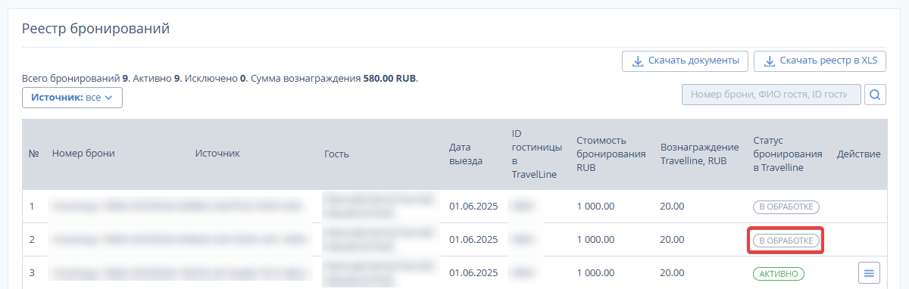Download documents via 'Скачать документы' button
909x289 pixels.
point(686,61)
